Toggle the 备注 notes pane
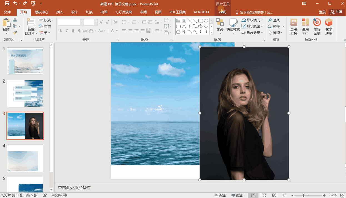Viewport: 346px width, 198px height. point(220,195)
